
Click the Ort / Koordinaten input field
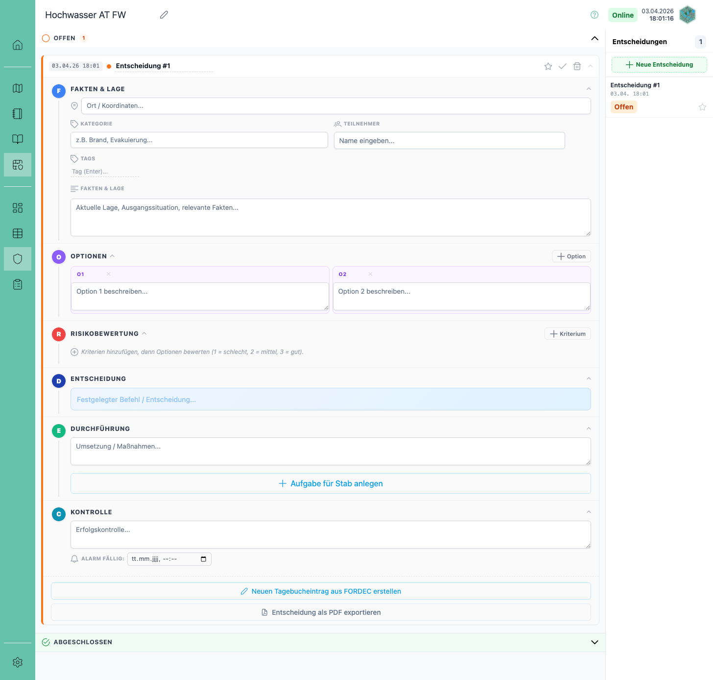(336, 106)
